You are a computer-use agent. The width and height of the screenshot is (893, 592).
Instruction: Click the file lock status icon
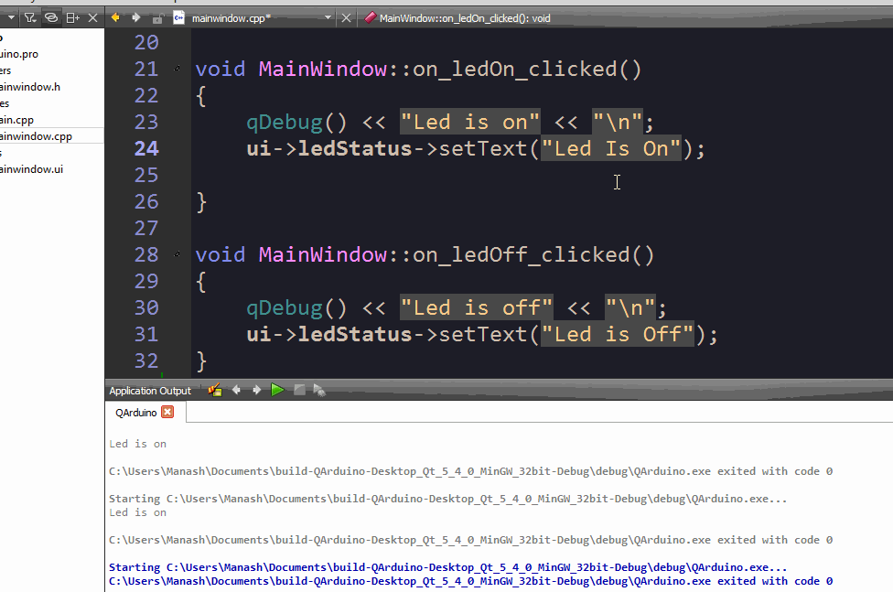pos(157,17)
